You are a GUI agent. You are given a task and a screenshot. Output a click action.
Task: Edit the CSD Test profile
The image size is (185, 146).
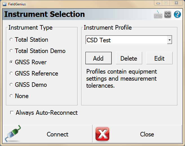(159, 58)
